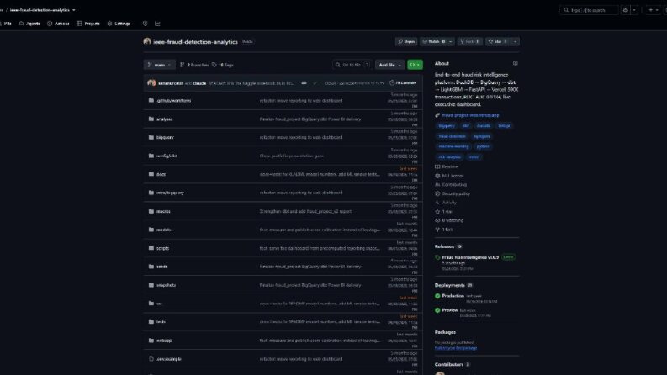Click the bigquery topic tag
This screenshot has width=667, height=375.
pos(447,126)
